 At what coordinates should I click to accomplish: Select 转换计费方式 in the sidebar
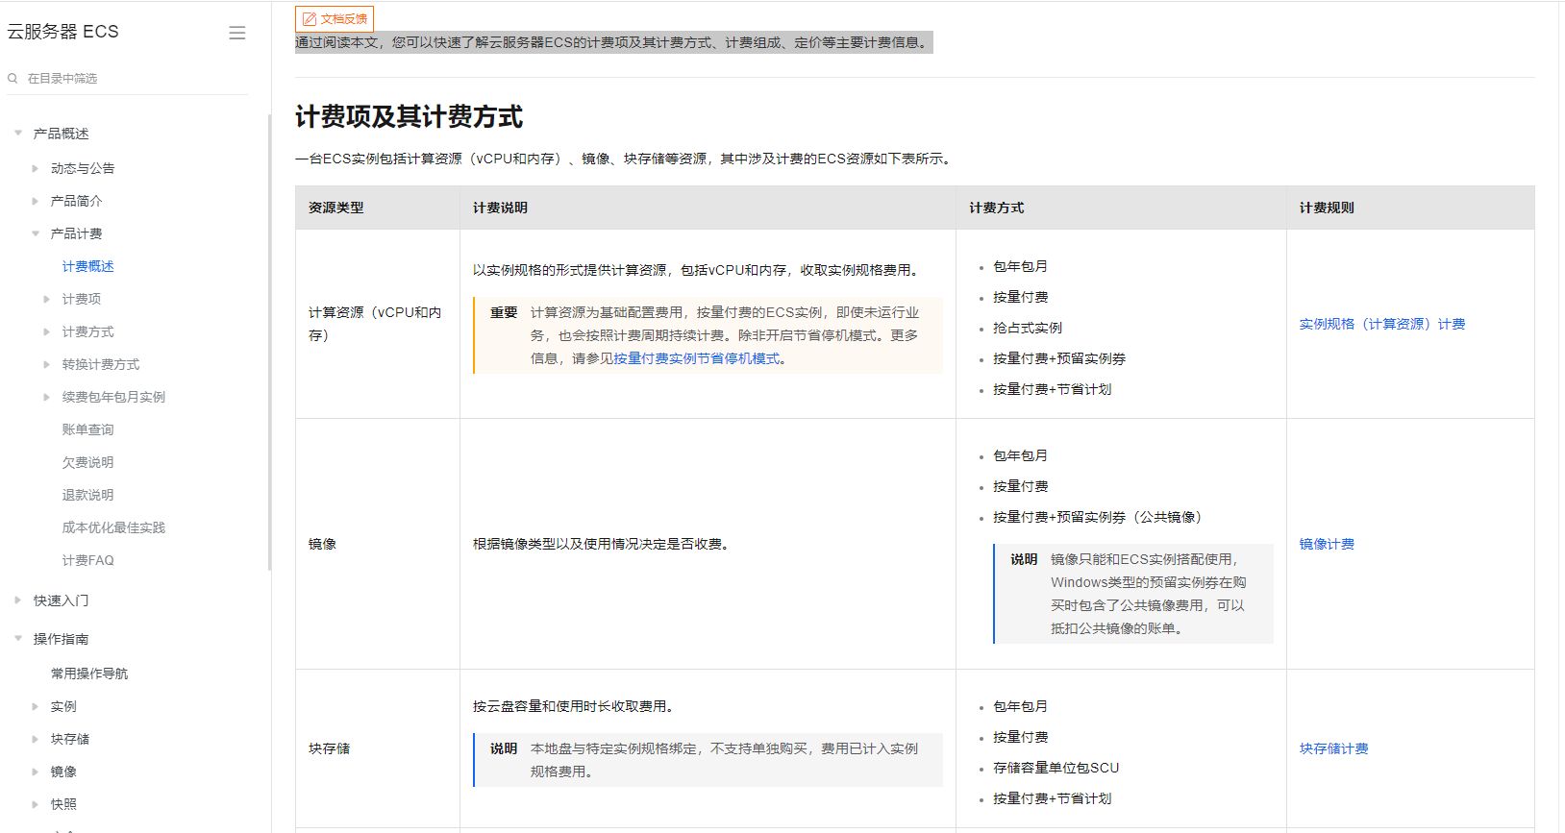click(x=101, y=364)
